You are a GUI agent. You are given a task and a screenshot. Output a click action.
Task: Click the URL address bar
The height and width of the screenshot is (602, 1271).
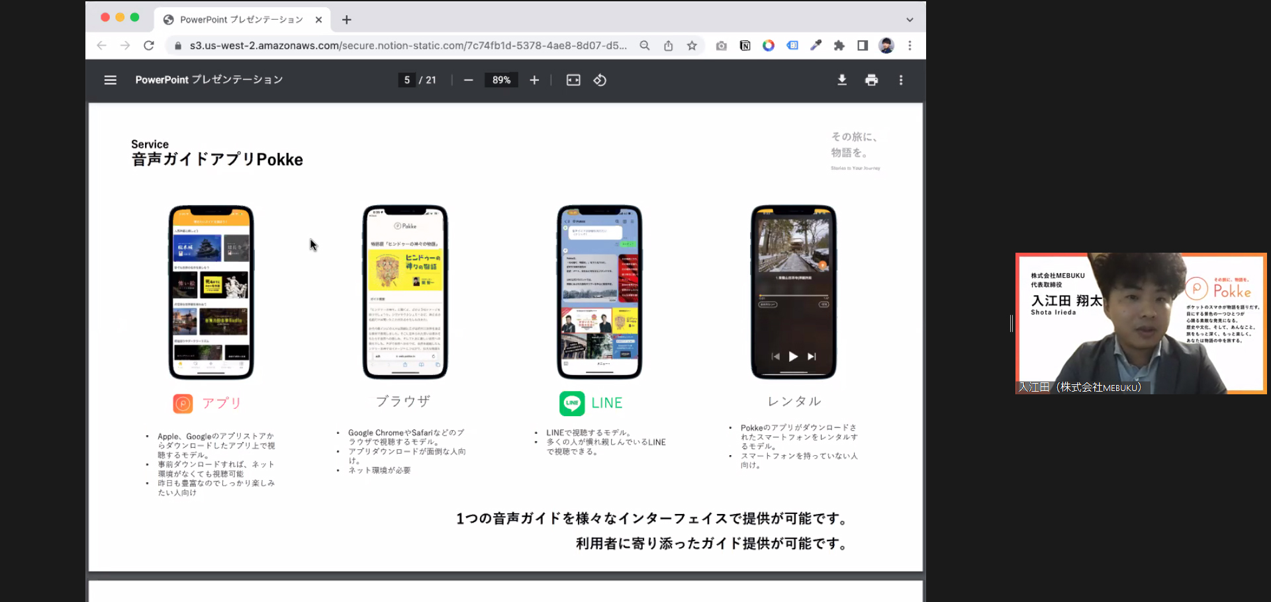408,46
